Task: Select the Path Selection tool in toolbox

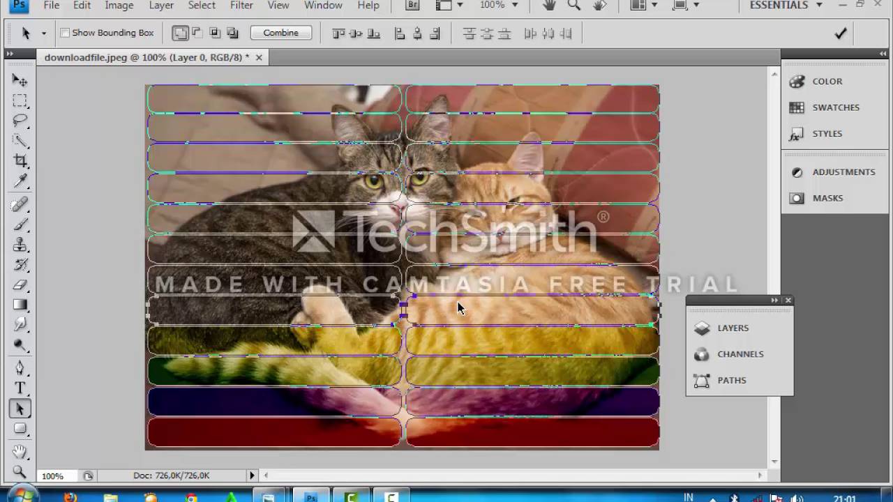Action: pyautogui.click(x=20, y=409)
